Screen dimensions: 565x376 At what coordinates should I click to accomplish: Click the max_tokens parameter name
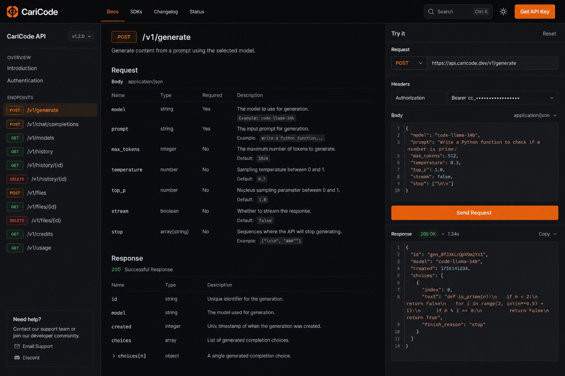125,150
